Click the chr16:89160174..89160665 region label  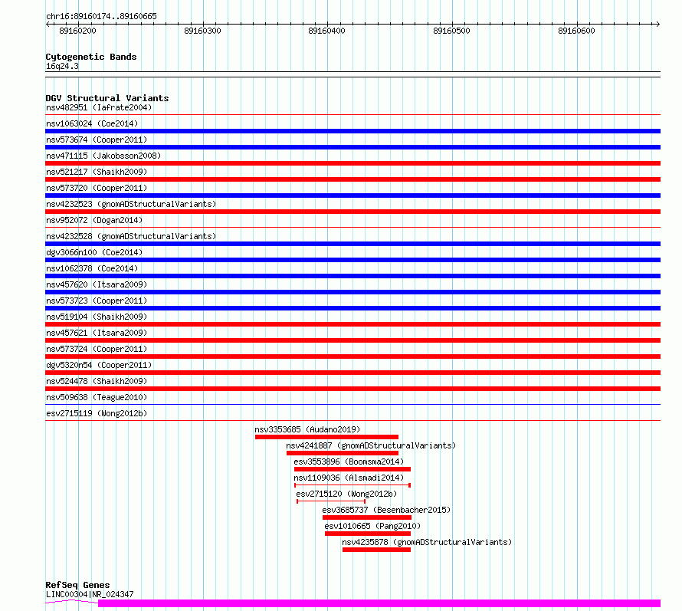point(101,16)
